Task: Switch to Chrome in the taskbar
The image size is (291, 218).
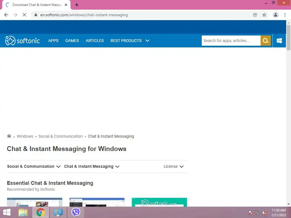Action: pyautogui.click(x=41, y=212)
